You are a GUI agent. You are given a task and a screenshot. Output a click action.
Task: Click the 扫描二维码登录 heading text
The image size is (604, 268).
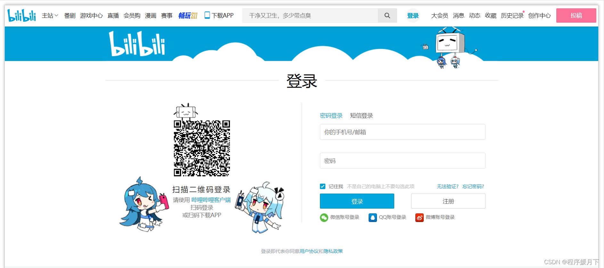(x=201, y=189)
